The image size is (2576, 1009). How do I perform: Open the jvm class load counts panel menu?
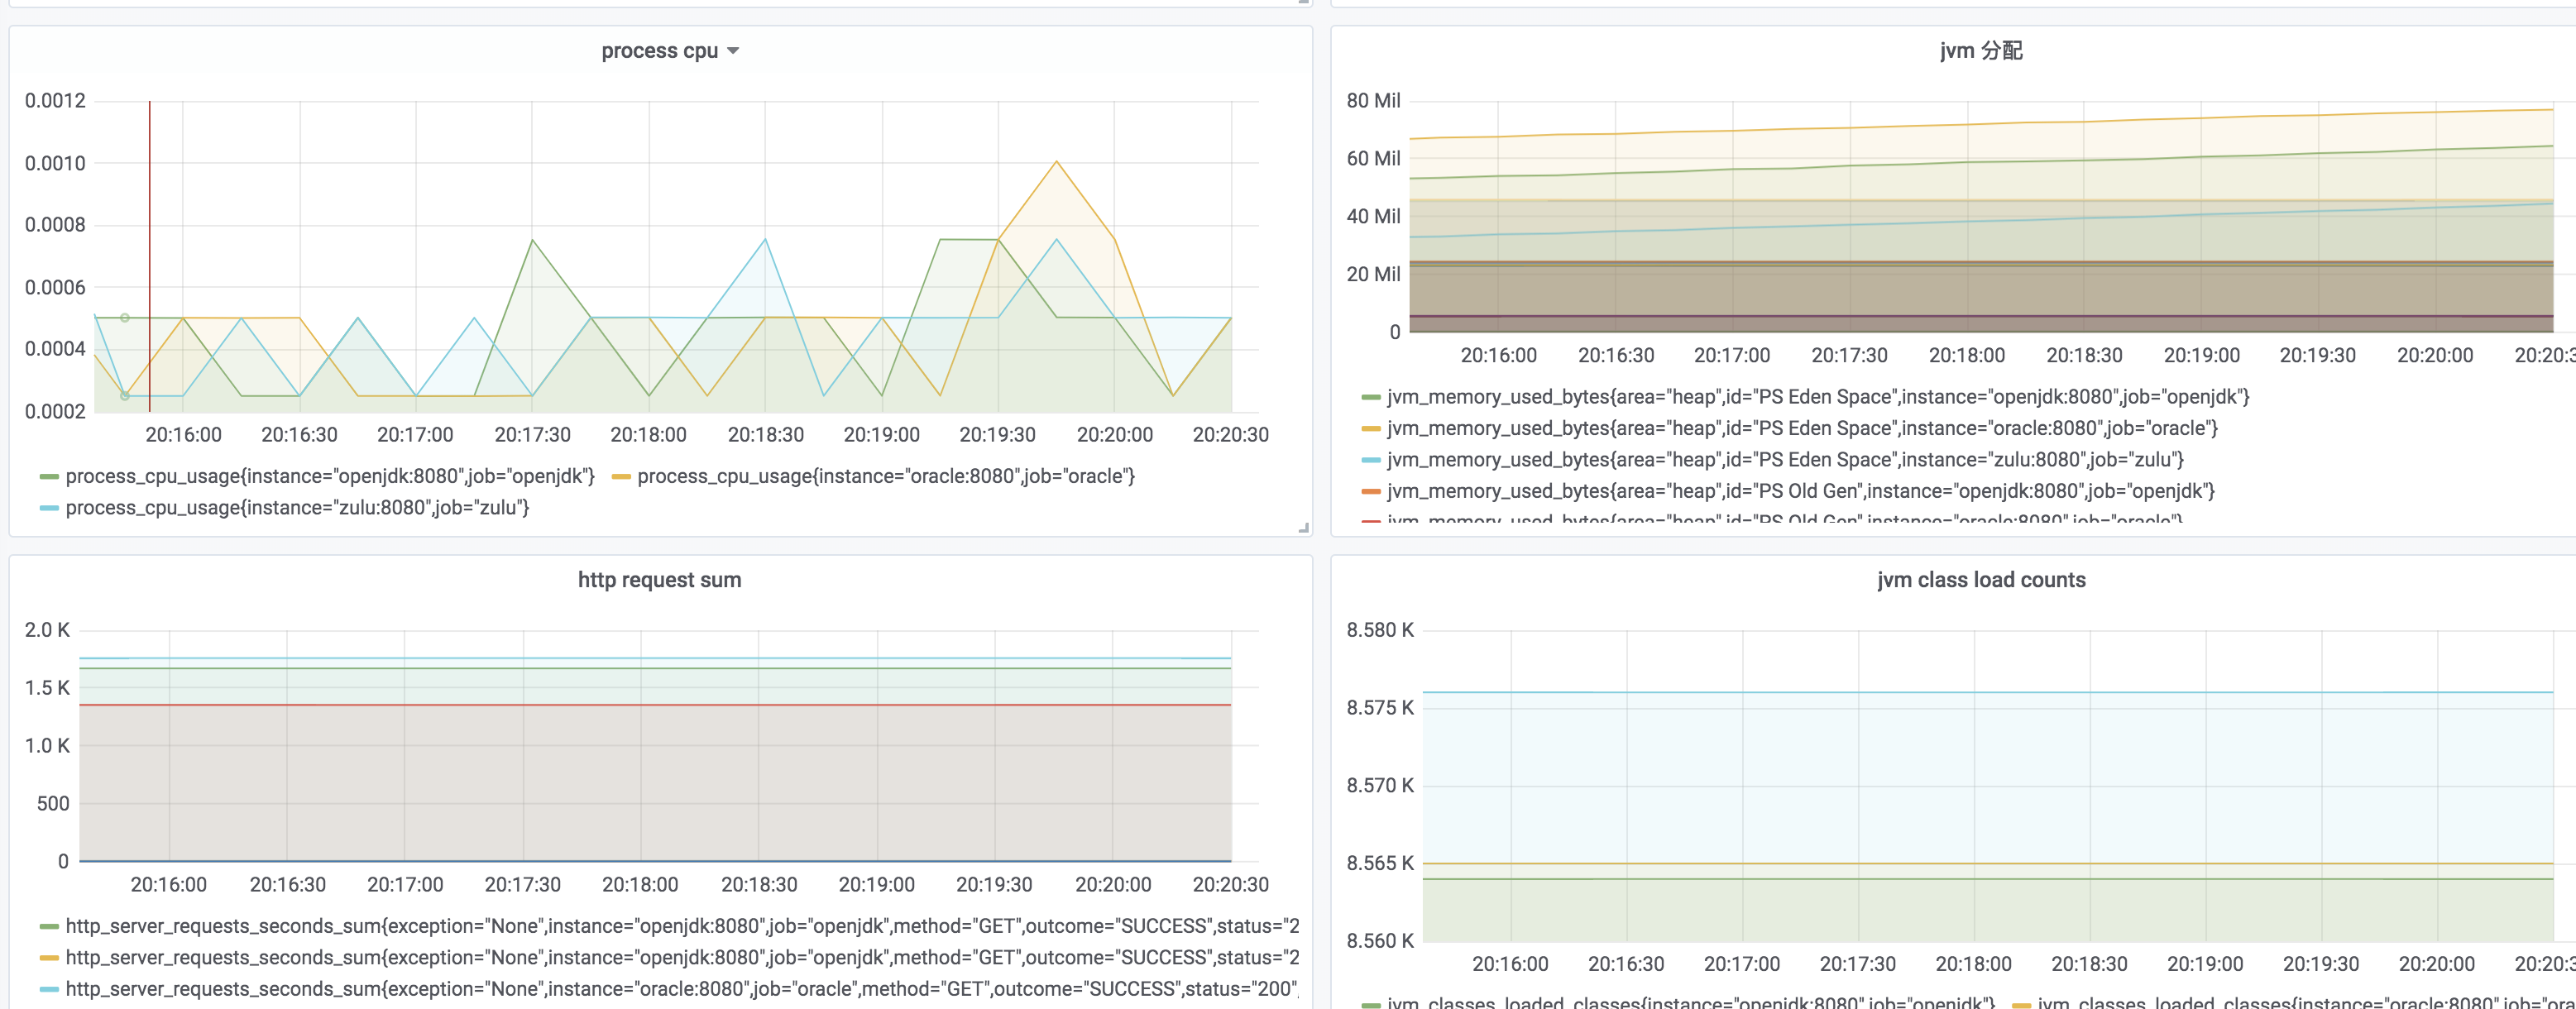coord(1981,580)
